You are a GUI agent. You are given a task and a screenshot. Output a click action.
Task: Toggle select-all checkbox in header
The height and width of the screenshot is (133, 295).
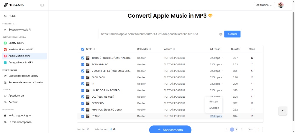tap(83, 49)
